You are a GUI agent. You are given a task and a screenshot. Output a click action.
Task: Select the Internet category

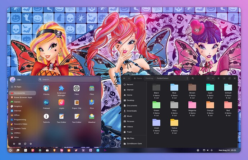click(22, 111)
